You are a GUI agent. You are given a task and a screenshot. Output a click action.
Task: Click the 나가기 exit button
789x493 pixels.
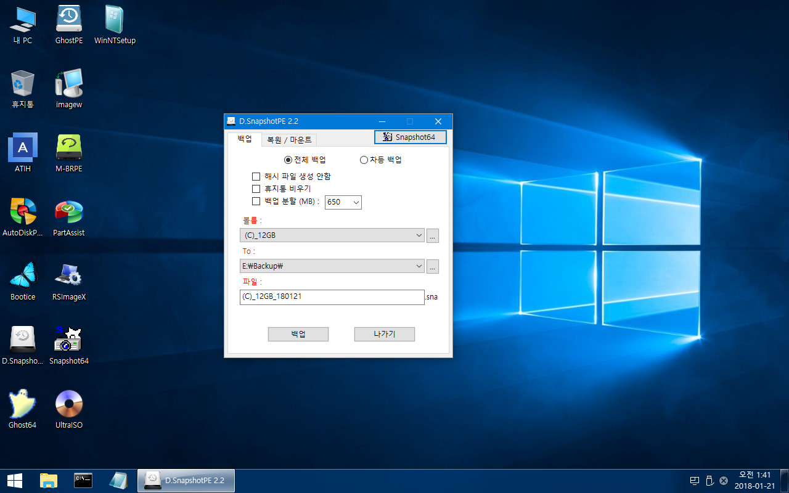pyautogui.click(x=385, y=334)
